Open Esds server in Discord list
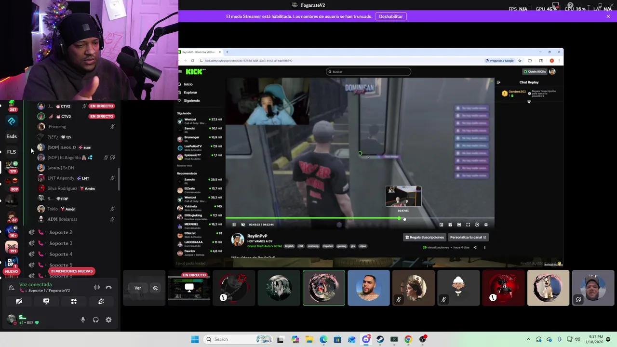Image resolution: width=617 pixels, height=347 pixels. (x=12, y=136)
